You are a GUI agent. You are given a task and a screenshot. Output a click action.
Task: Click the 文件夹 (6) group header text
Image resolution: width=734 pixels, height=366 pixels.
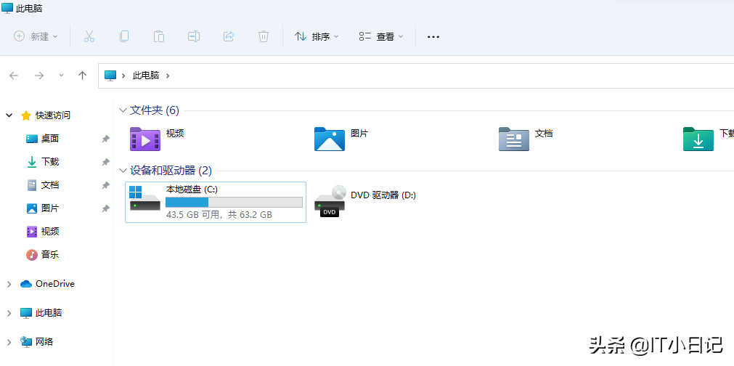tap(155, 110)
